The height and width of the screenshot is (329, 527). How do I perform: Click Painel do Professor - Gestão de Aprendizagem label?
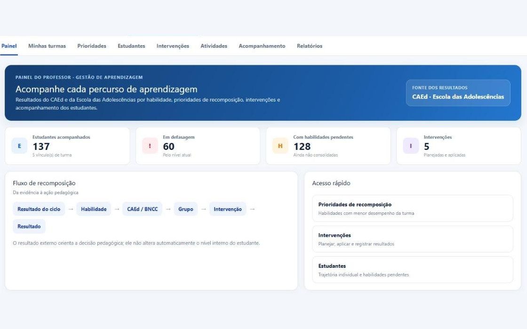click(x=80, y=77)
